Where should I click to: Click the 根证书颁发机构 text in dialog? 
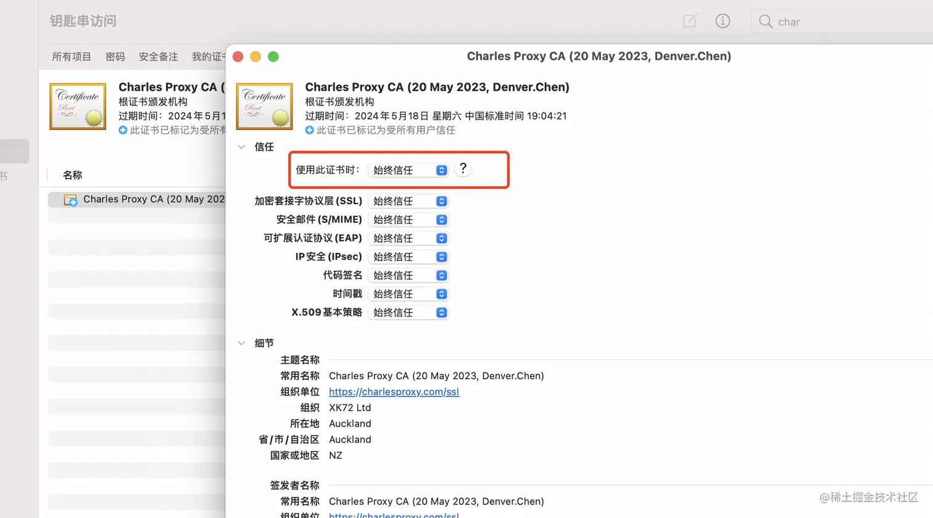339,102
